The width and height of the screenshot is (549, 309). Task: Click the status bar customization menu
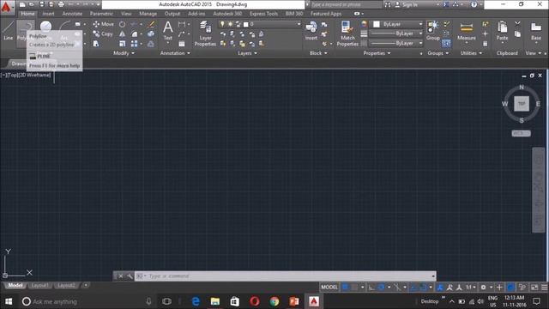(x=545, y=288)
